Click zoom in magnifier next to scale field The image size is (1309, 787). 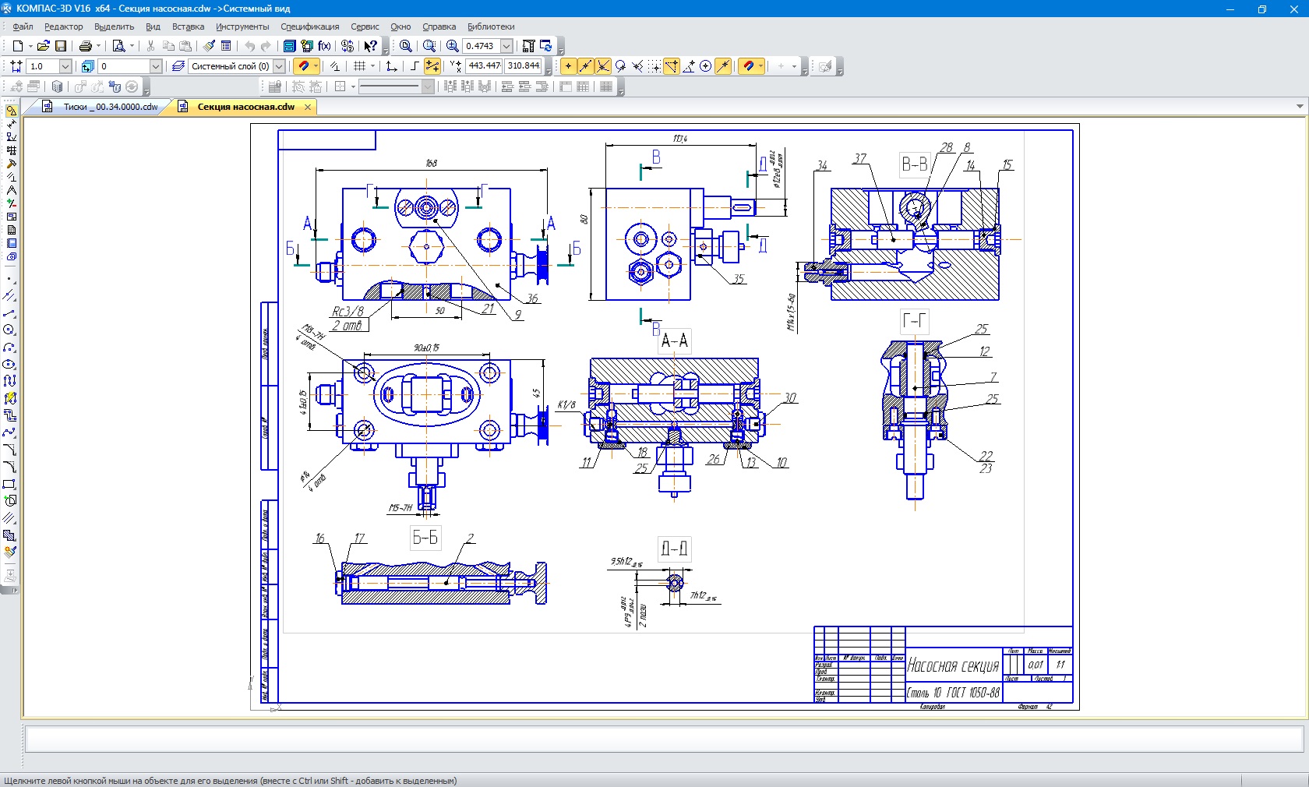tap(452, 46)
